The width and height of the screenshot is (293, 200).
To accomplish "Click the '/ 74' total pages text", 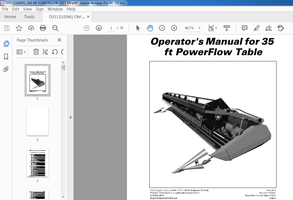I will pyautogui.click(x=120, y=28).
